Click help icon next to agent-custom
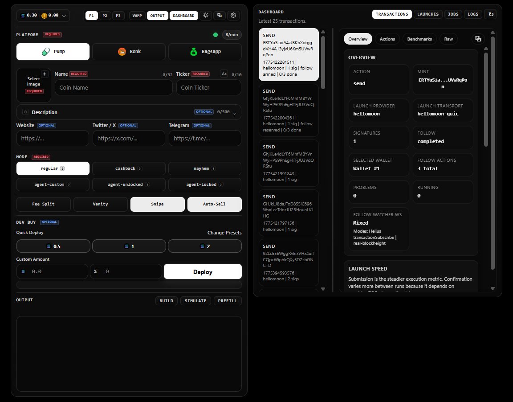 coord(69,185)
